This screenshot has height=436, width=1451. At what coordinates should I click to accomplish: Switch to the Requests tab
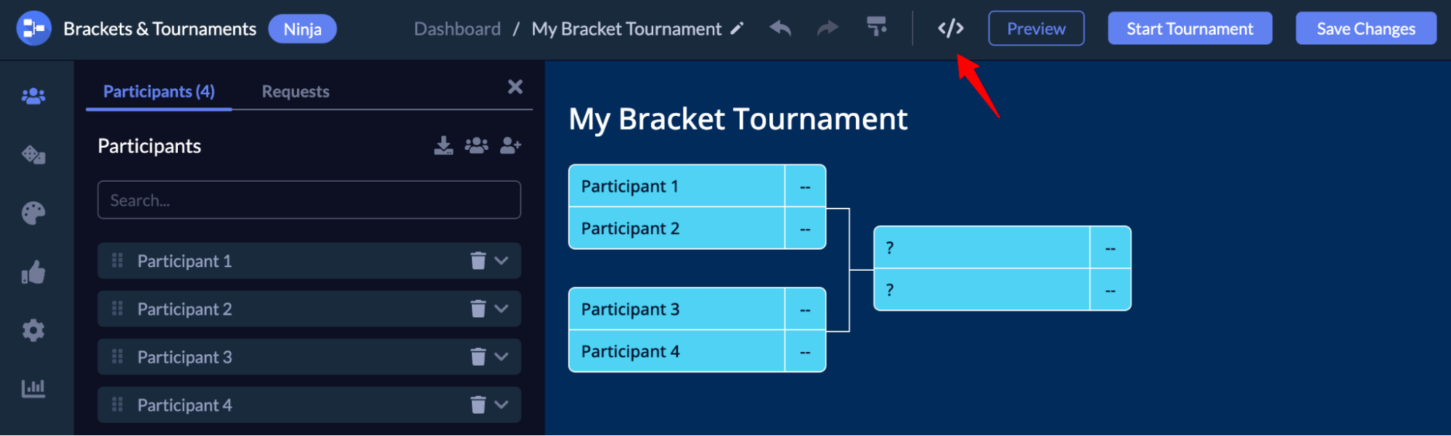click(295, 91)
